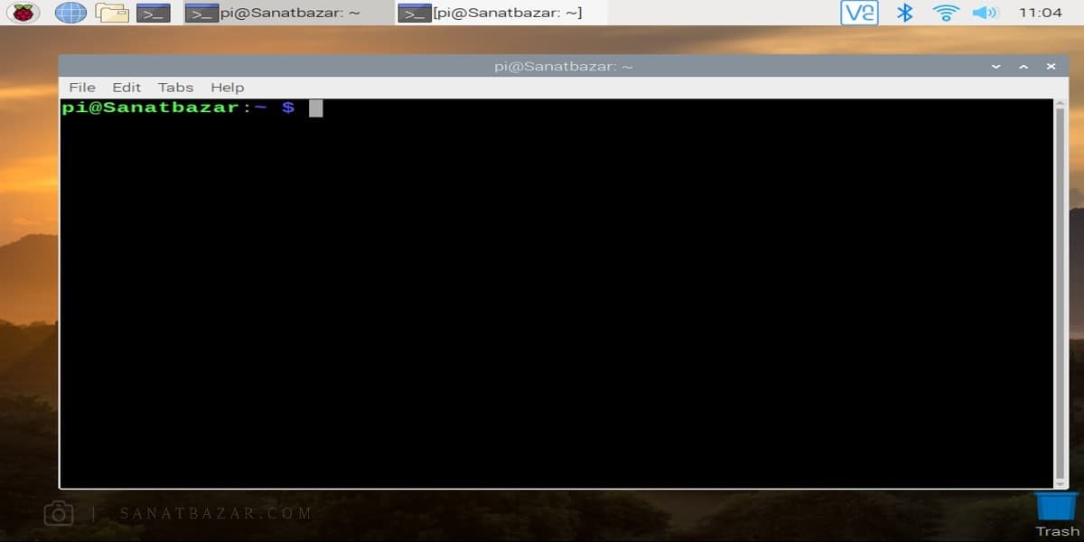This screenshot has width=1084, height=542.
Task: Switch to the [pi@Sanatbazar: ~] taskbar window
Action: tap(501, 13)
